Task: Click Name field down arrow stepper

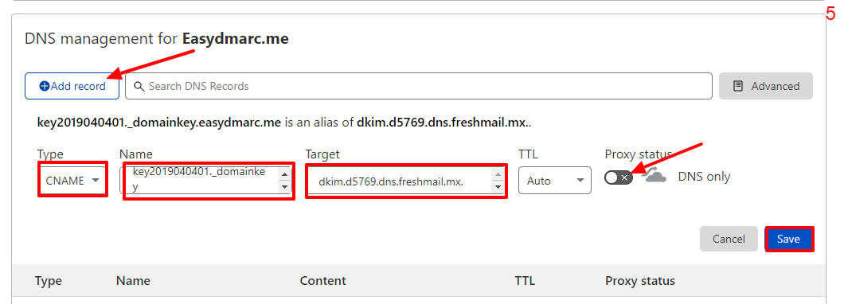Action: click(x=284, y=187)
